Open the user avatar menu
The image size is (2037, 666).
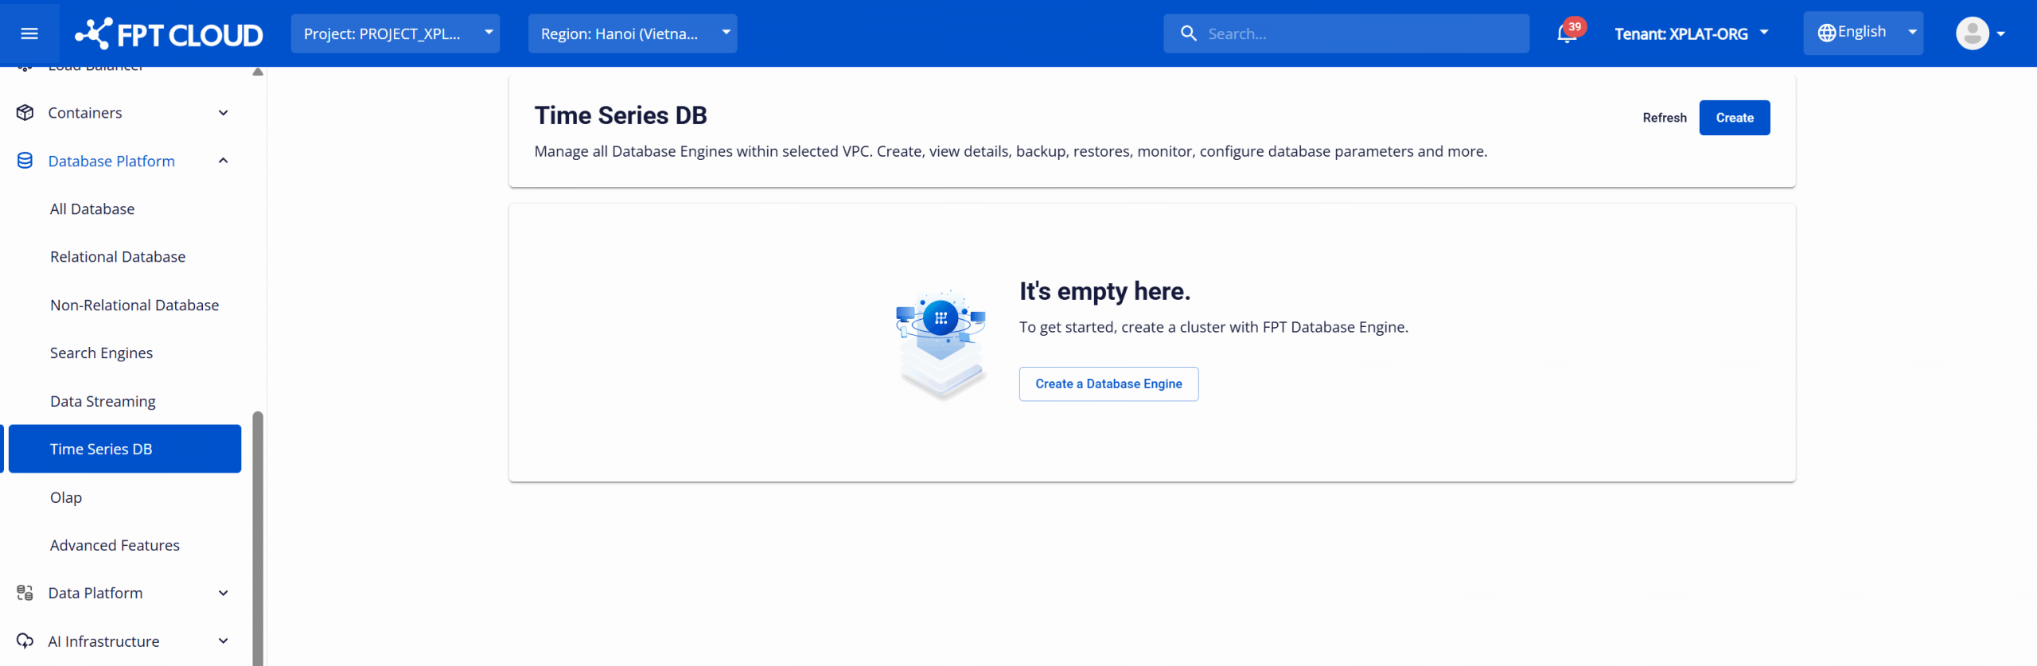click(1978, 33)
